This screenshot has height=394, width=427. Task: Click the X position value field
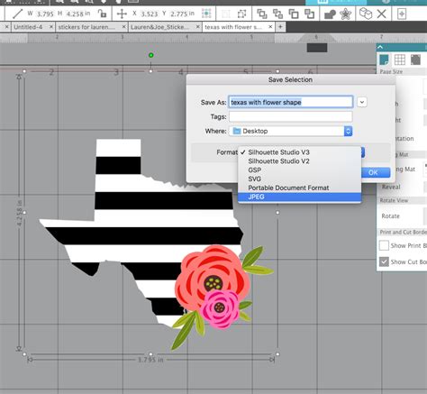(150, 14)
